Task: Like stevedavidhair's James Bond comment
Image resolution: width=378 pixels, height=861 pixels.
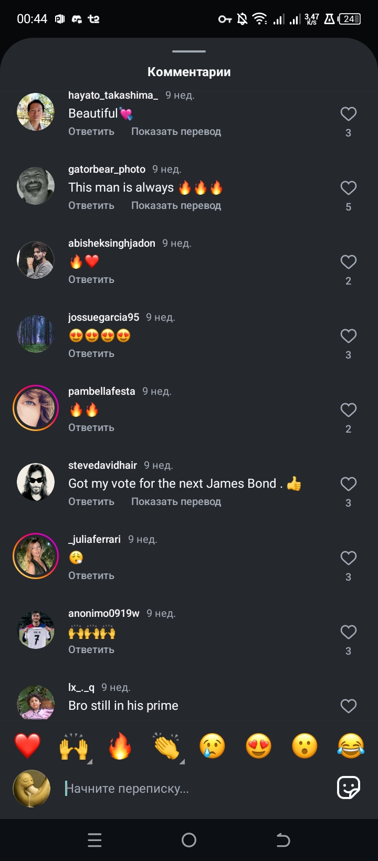Action: tap(349, 484)
